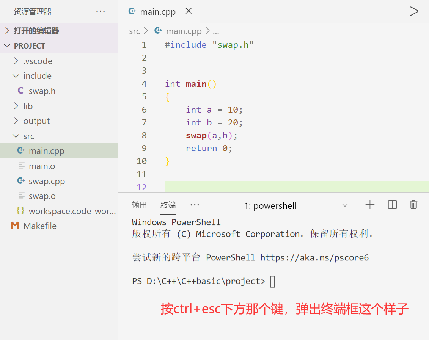Click the terminal command input area
Image resolution: width=429 pixels, height=340 pixels.
point(272,281)
